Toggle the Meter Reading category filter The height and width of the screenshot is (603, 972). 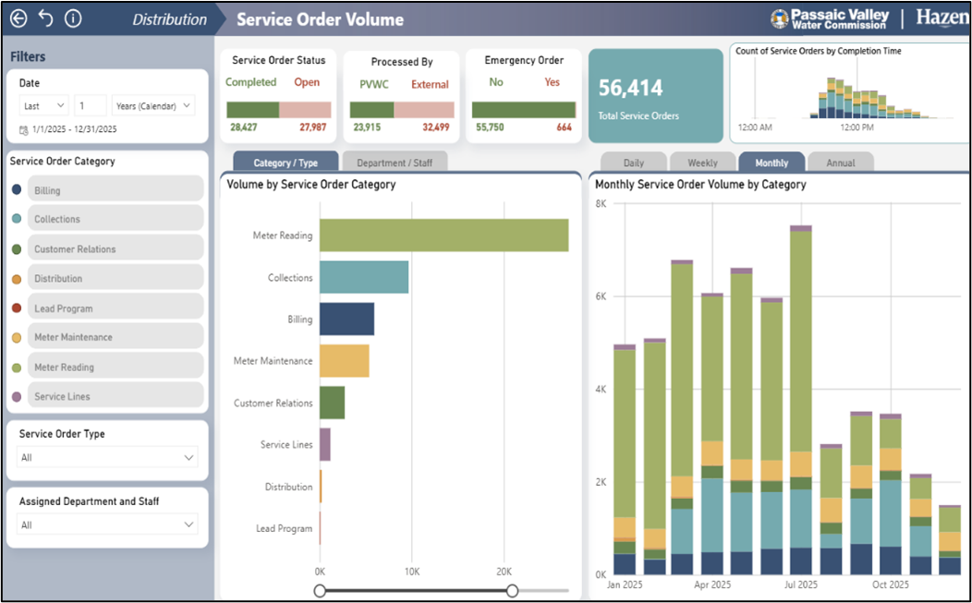pos(115,366)
